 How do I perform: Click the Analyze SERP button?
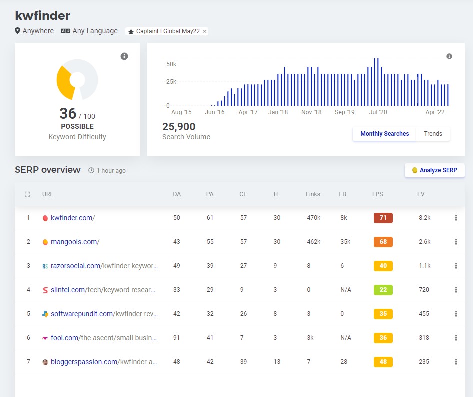[x=434, y=170]
